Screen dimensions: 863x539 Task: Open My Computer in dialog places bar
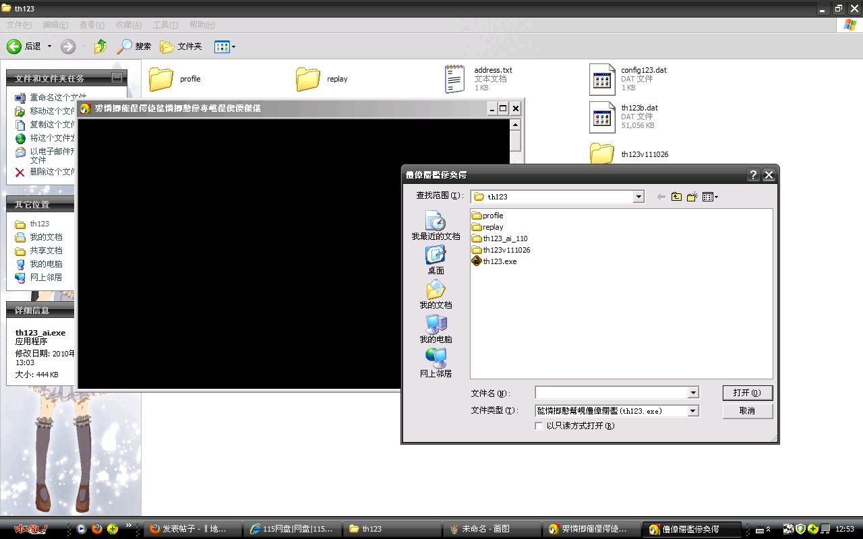tap(436, 329)
